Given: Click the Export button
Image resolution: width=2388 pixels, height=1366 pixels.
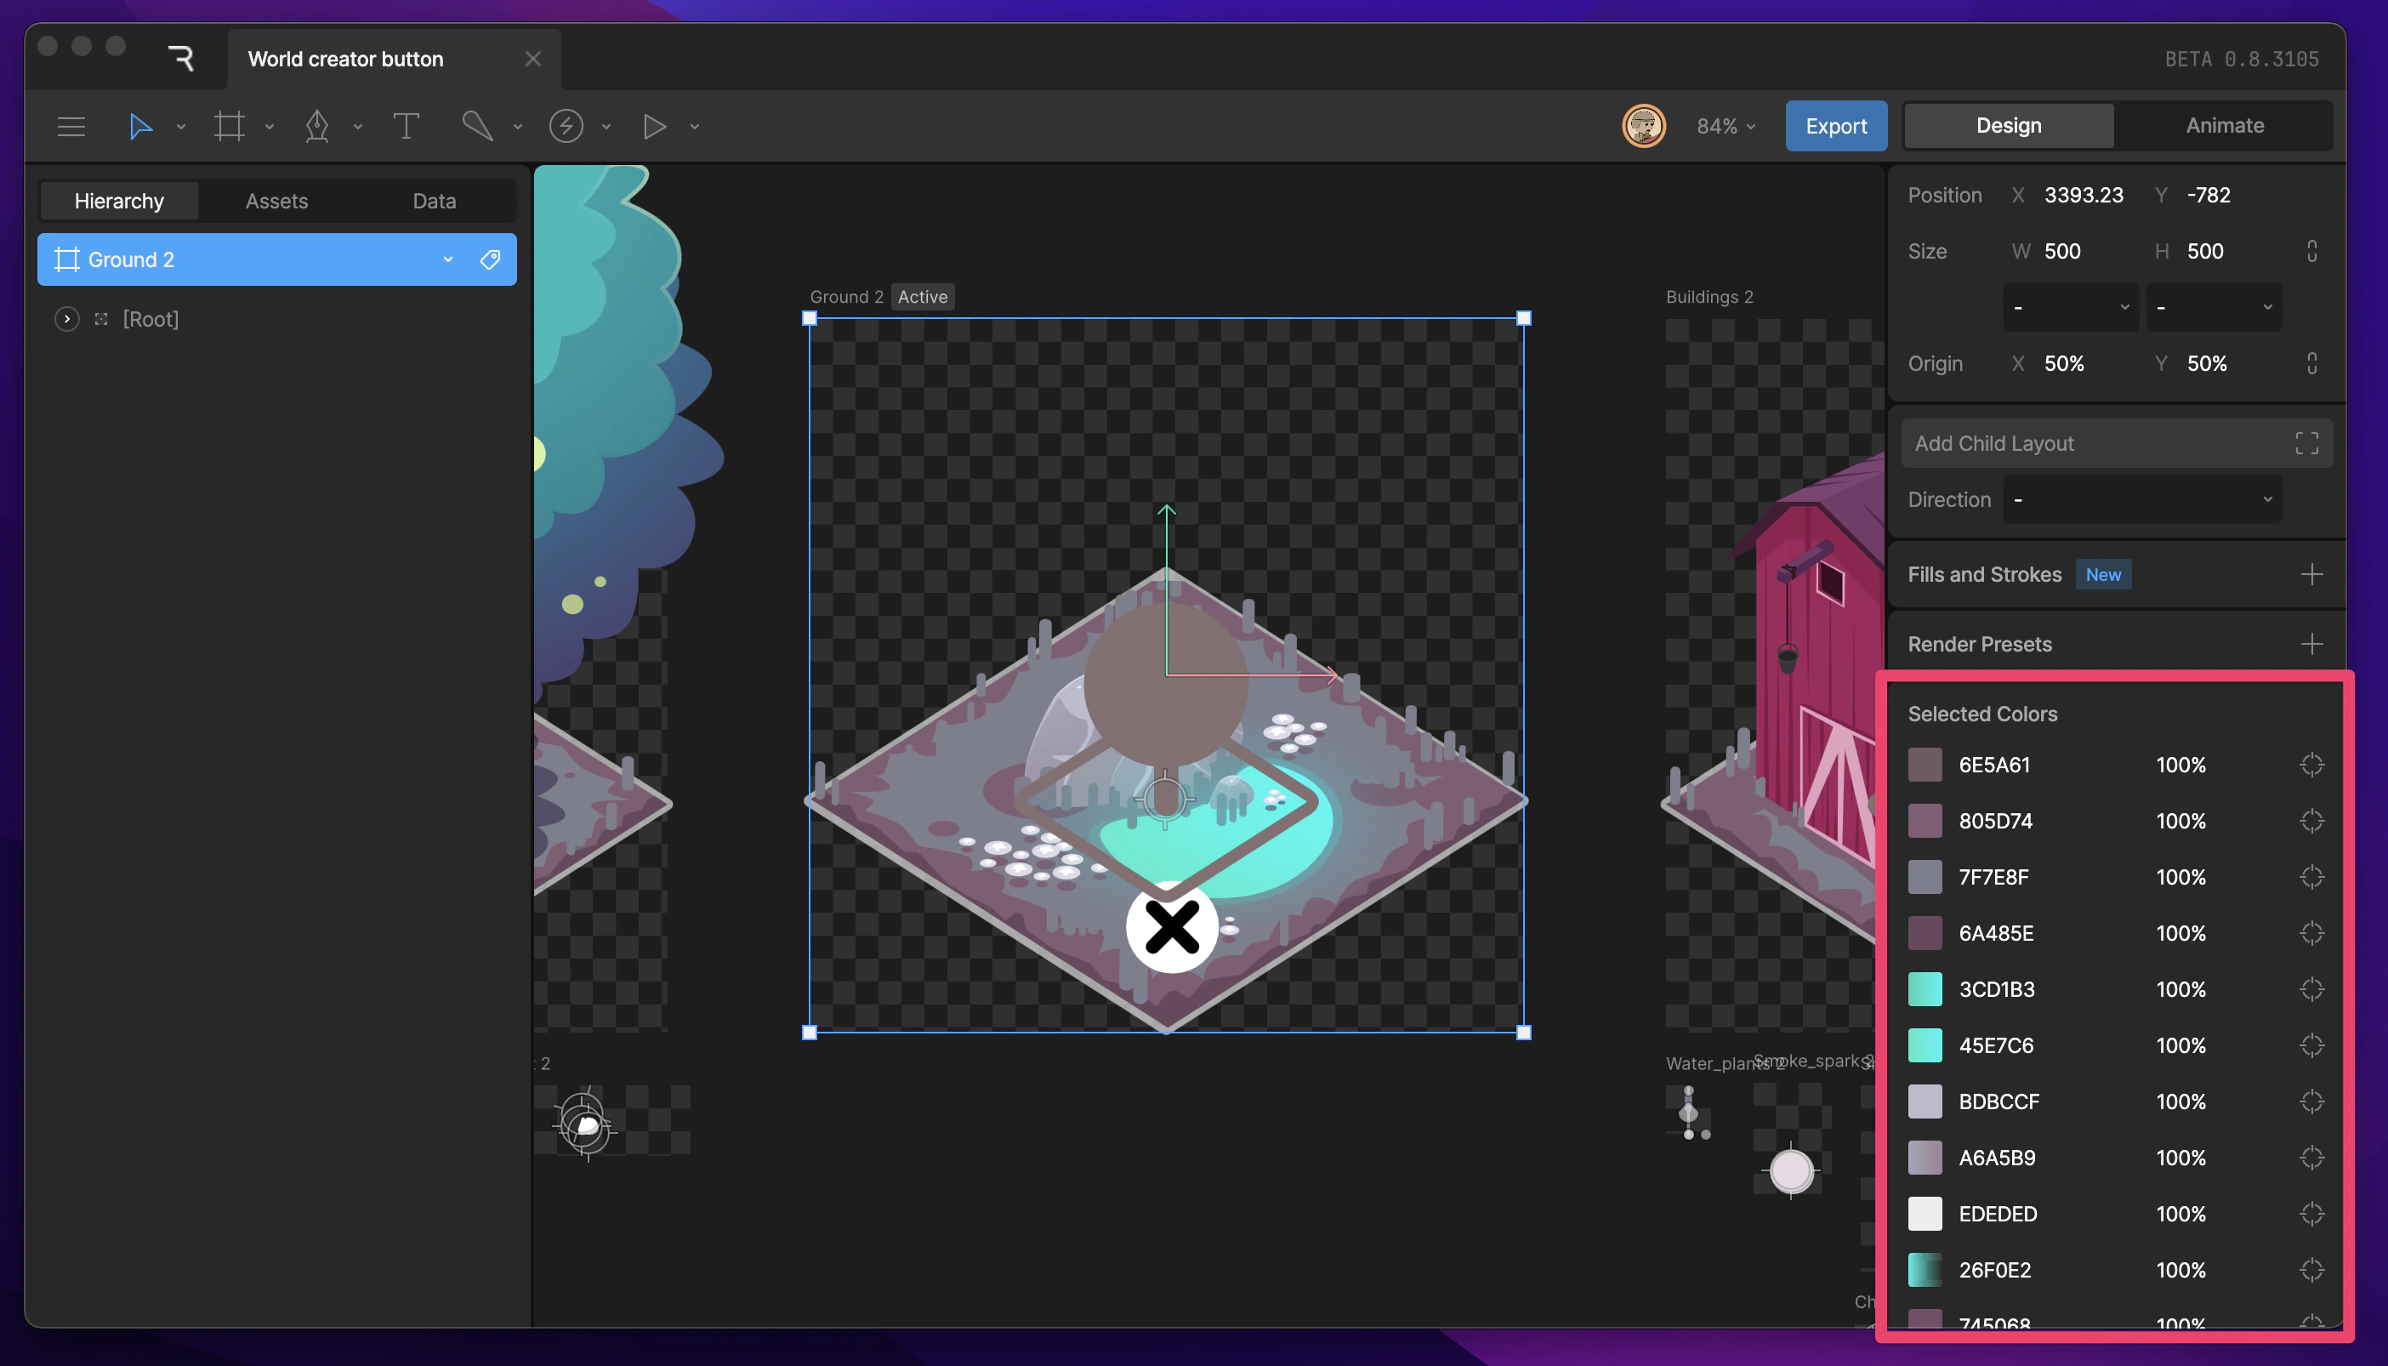Looking at the screenshot, I should [x=1835, y=126].
